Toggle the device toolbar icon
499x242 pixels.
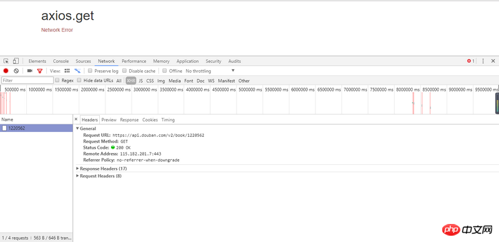pyautogui.click(x=16, y=61)
